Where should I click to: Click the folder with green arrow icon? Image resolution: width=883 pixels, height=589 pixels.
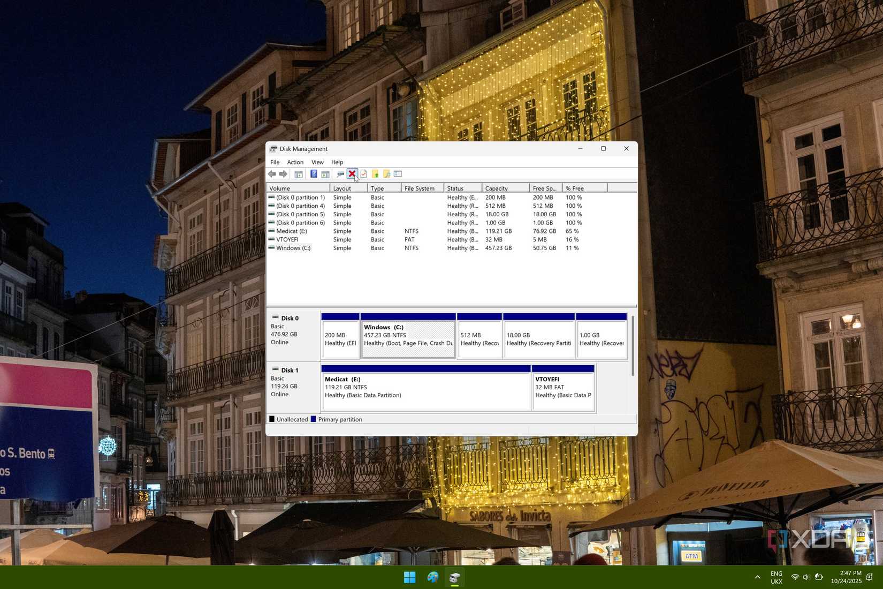point(375,174)
